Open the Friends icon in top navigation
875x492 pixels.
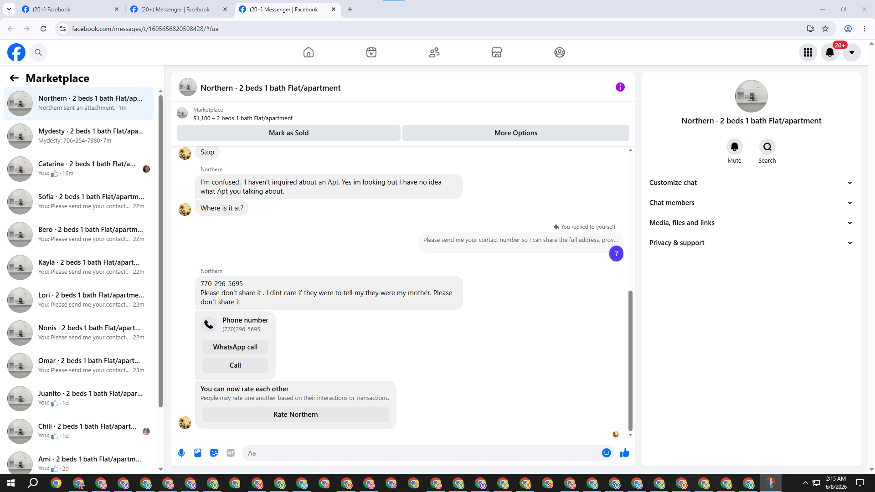click(434, 52)
